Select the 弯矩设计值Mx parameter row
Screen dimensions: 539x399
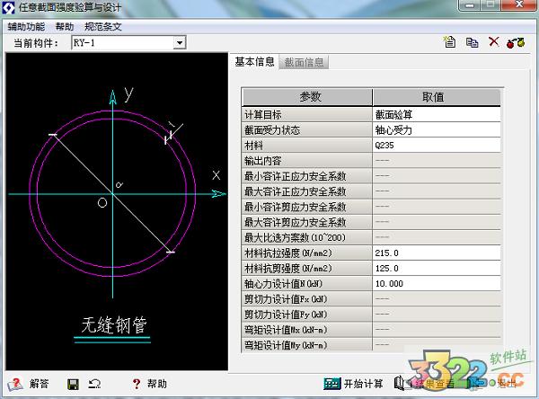tap(307, 330)
